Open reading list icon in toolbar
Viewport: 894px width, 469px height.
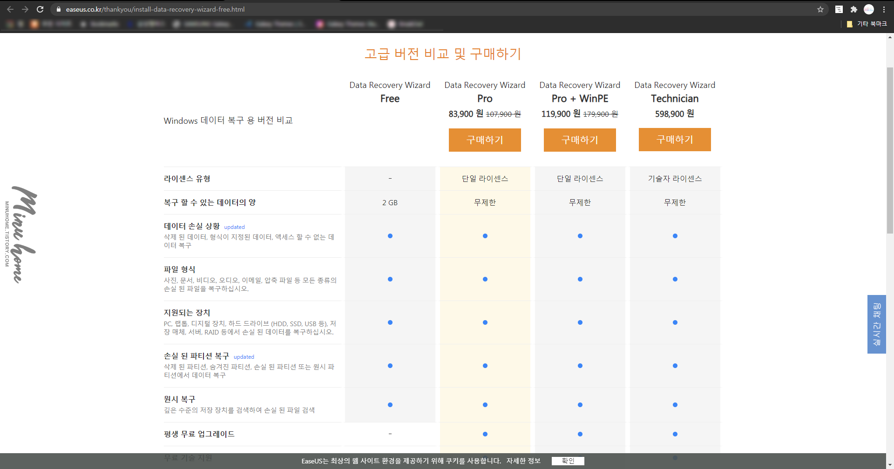pos(839,9)
